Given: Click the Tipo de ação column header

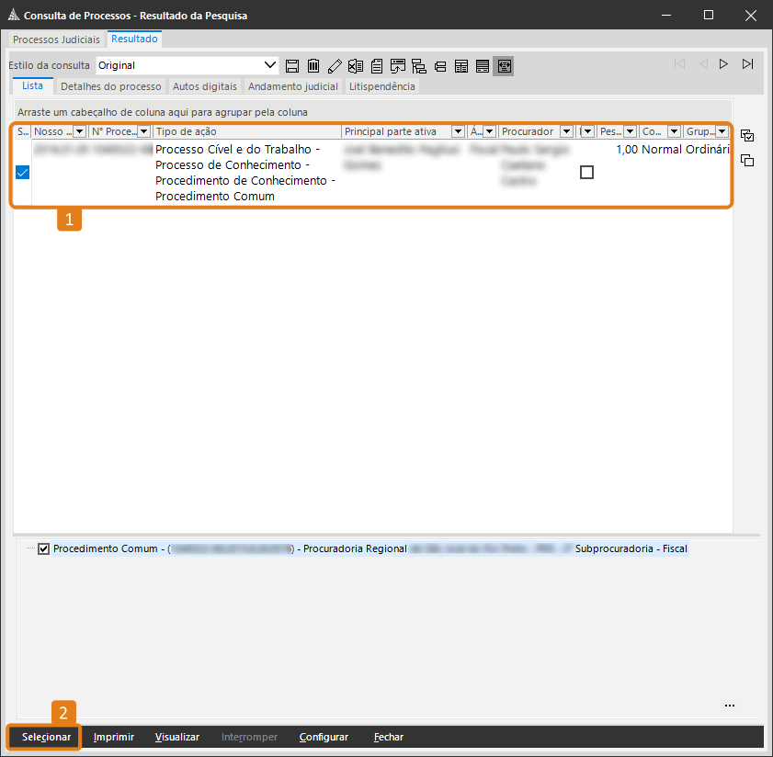Looking at the screenshot, I should click(246, 131).
